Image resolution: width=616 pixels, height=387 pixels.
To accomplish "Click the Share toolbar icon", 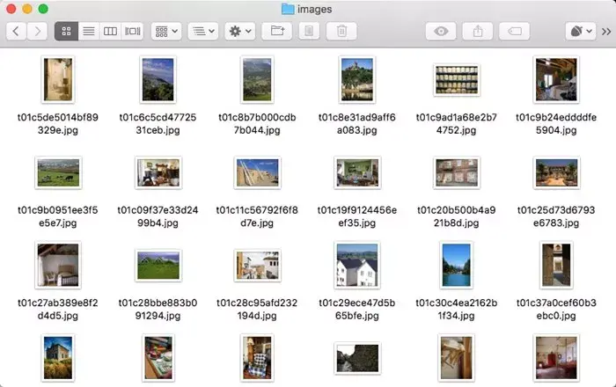I will coord(478,31).
